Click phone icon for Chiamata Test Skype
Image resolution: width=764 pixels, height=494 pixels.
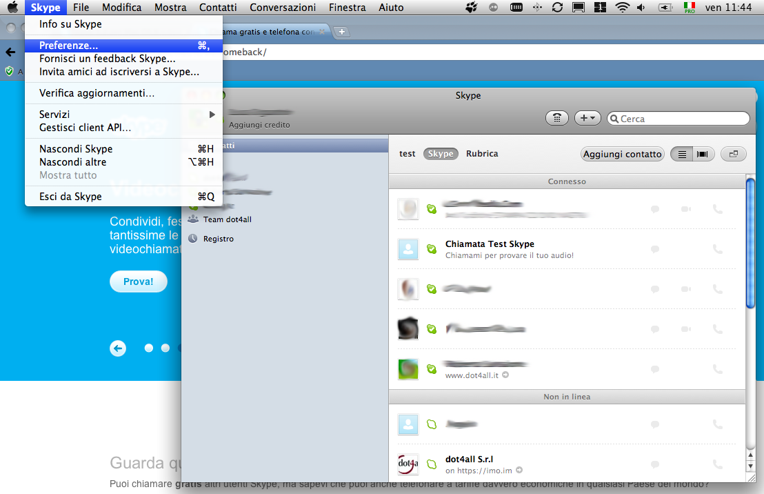point(717,249)
